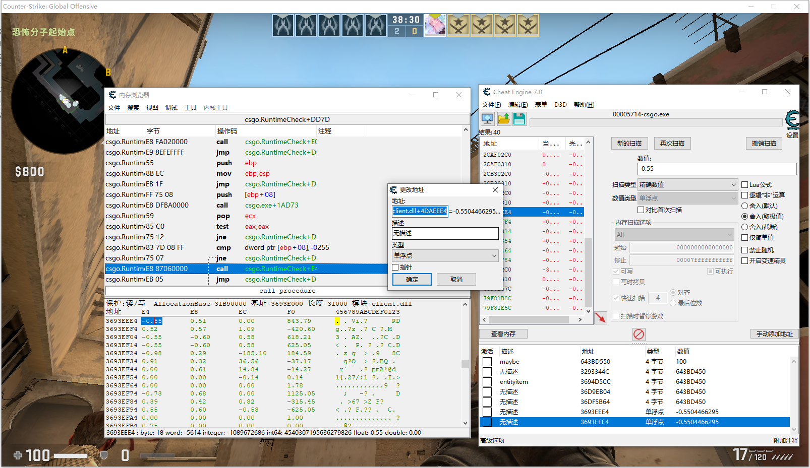810x468 pixels.
Task: Open the File menu in Memory Viewer
Action: pos(114,108)
